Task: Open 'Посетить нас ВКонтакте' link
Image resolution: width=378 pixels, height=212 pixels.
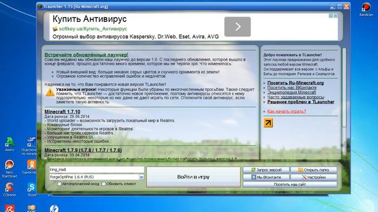Action: click(x=292, y=88)
